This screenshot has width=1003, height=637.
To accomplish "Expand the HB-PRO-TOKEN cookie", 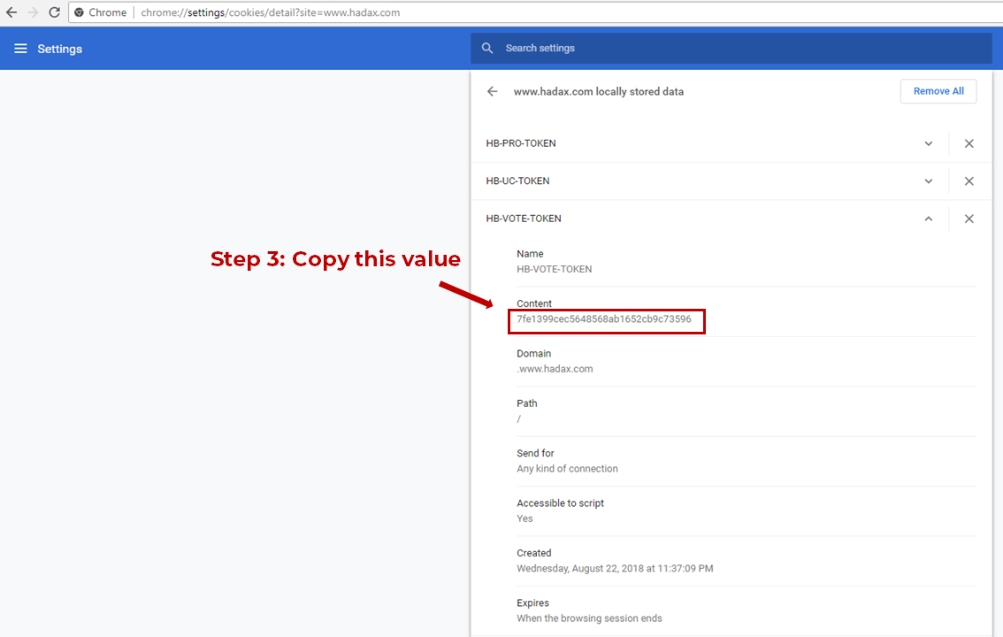I will pos(928,143).
